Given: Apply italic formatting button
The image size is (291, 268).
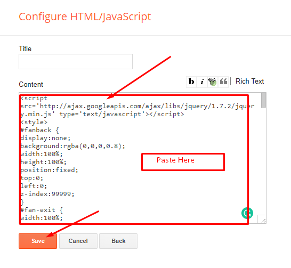Looking at the screenshot, I should (202, 82).
